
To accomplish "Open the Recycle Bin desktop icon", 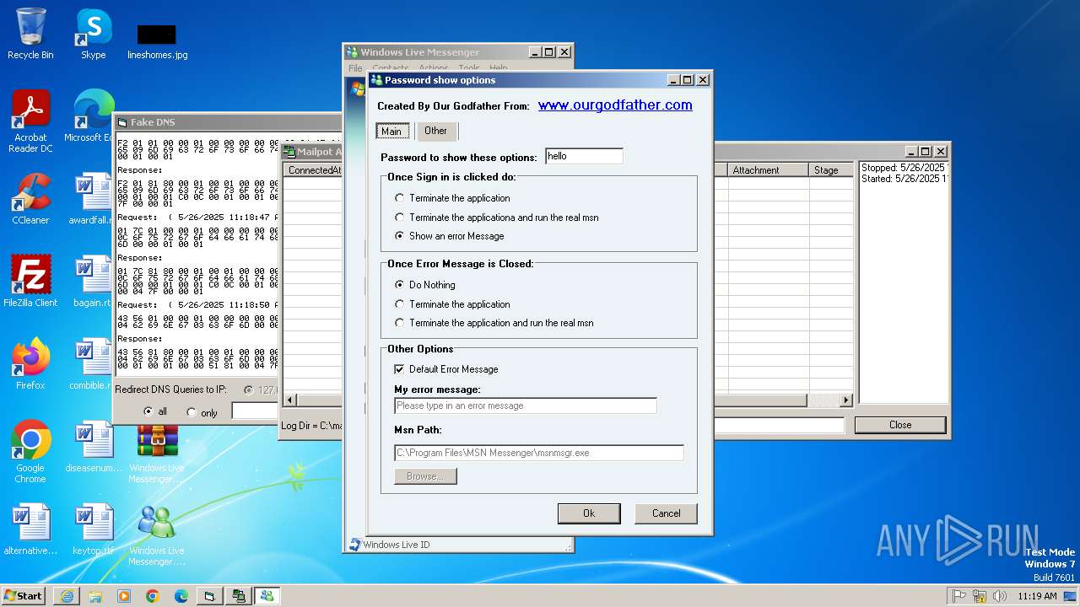I will pos(30,34).
